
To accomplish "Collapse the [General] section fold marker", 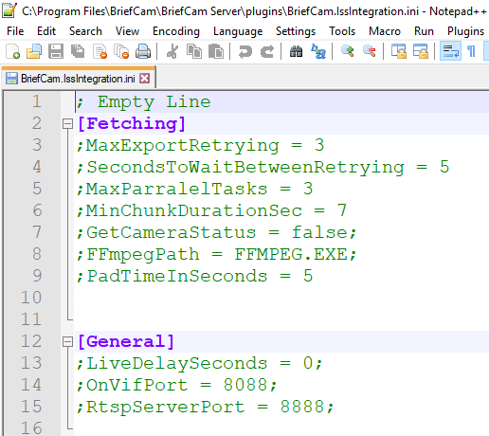I will pyautogui.click(x=67, y=341).
